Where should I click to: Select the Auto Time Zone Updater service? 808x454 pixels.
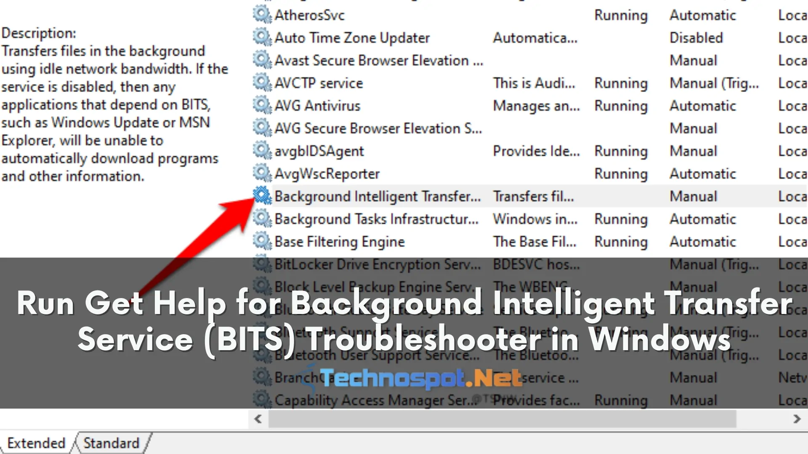pos(352,38)
